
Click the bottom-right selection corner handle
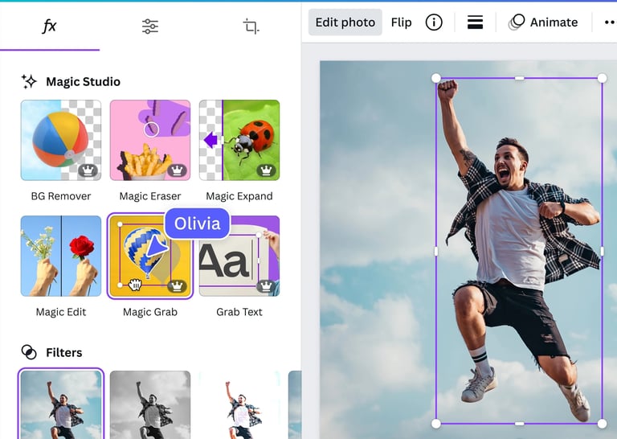point(602,424)
